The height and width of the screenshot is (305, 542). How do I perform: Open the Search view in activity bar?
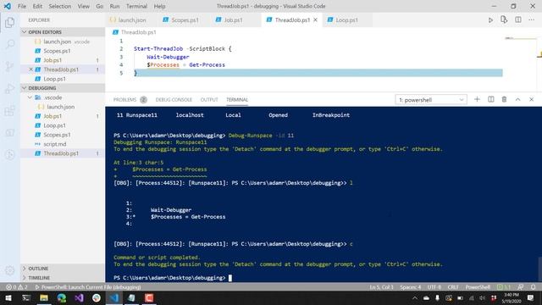tap(9, 44)
